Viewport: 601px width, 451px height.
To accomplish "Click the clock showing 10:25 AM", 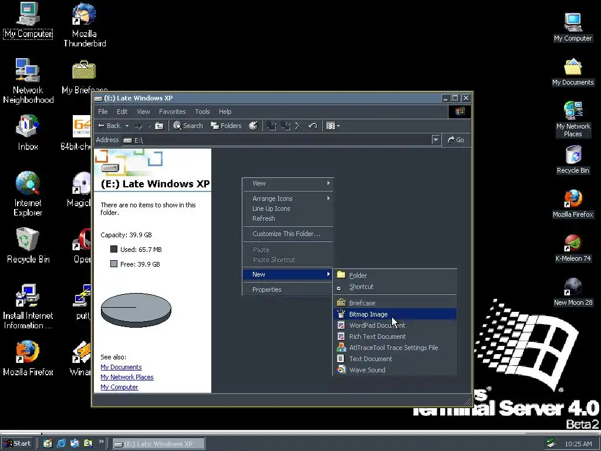I will click(x=578, y=444).
